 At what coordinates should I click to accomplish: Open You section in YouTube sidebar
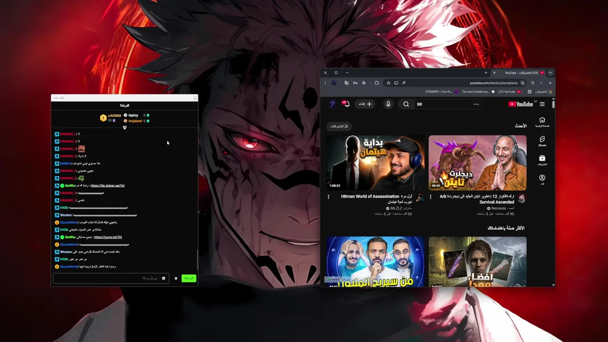tap(542, 180)
